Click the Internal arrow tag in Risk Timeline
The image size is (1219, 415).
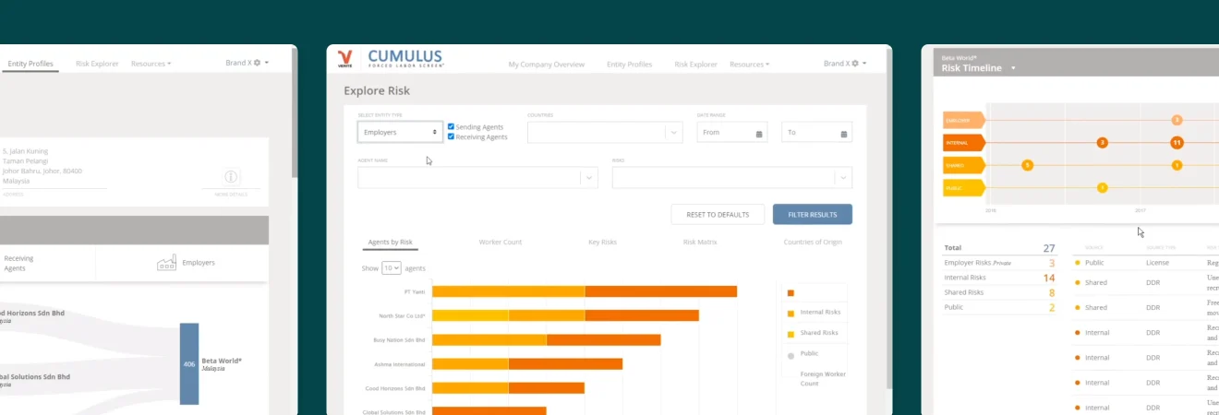[x=964, y=143]
